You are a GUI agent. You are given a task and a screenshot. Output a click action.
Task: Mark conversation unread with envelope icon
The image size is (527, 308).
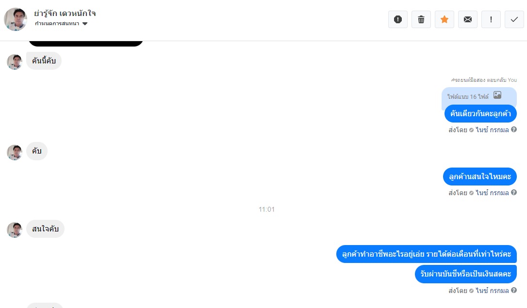click(x=468, y=19)
